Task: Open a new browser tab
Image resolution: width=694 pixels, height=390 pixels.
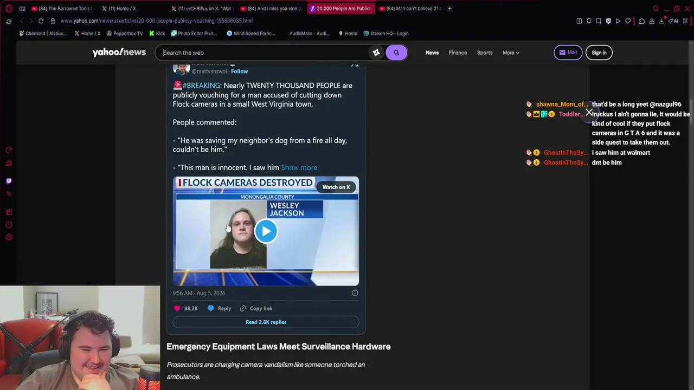Action: click(x=449, y=9)
